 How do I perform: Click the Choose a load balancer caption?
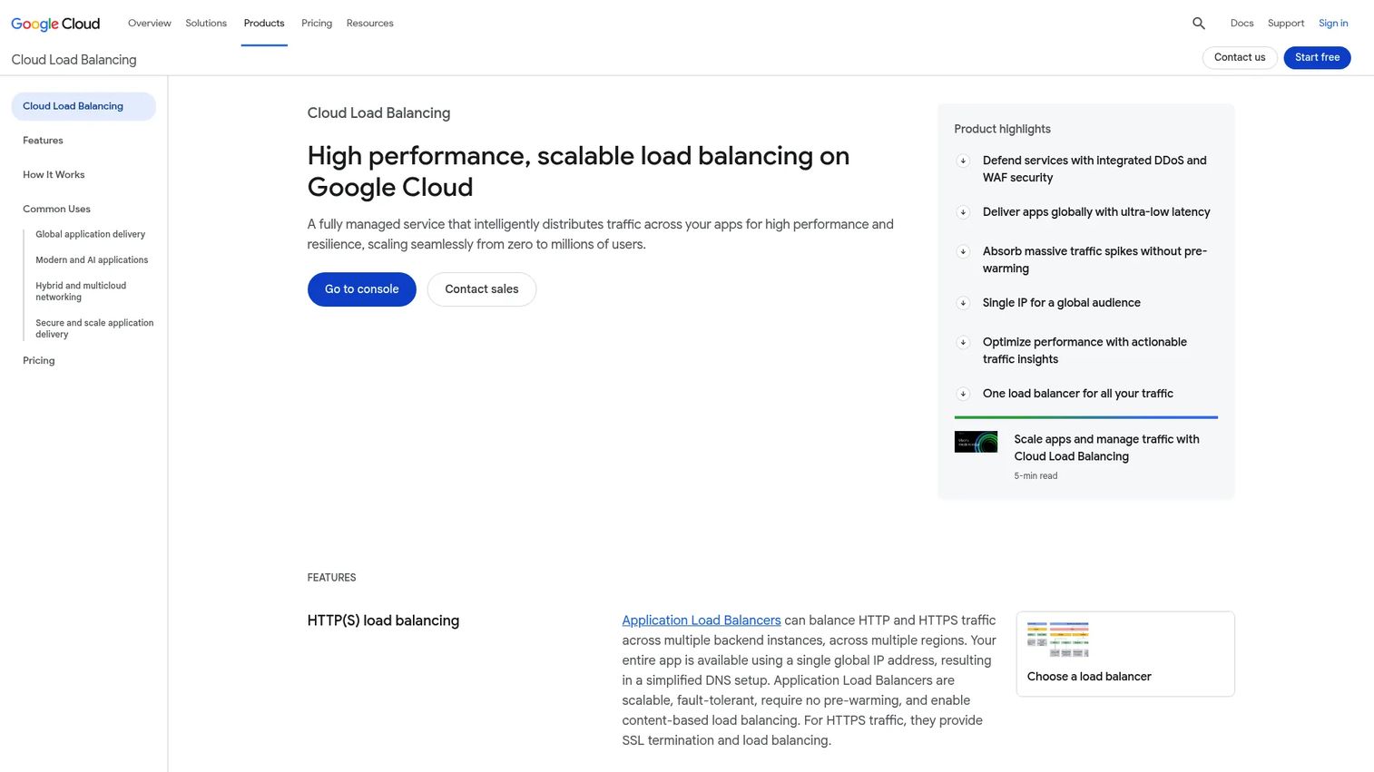(1089, 677)
